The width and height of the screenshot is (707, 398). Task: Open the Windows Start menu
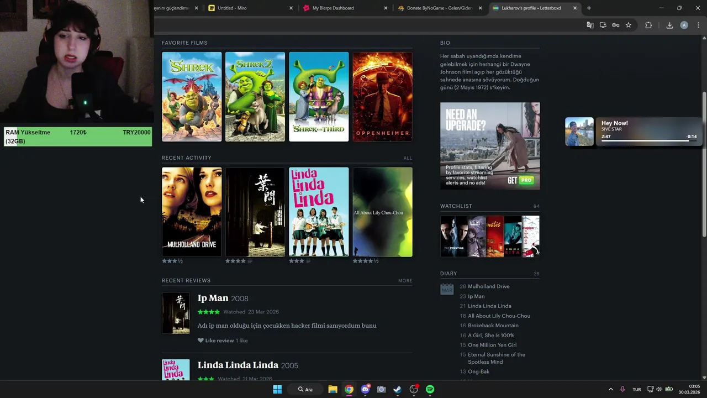point(277,389)
